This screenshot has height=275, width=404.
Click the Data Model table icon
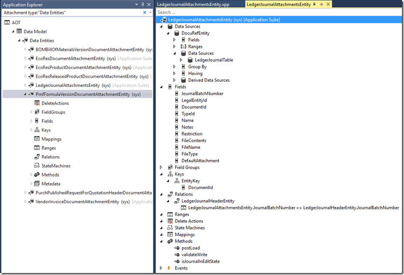tap(19, 31)
